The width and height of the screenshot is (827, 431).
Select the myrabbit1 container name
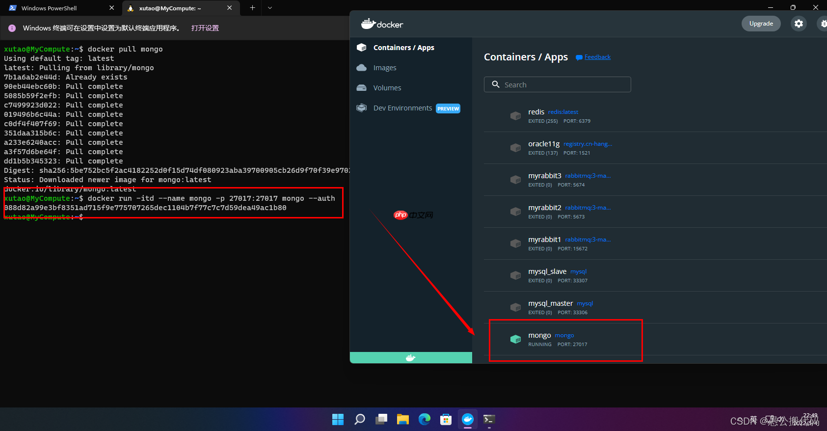544,240
